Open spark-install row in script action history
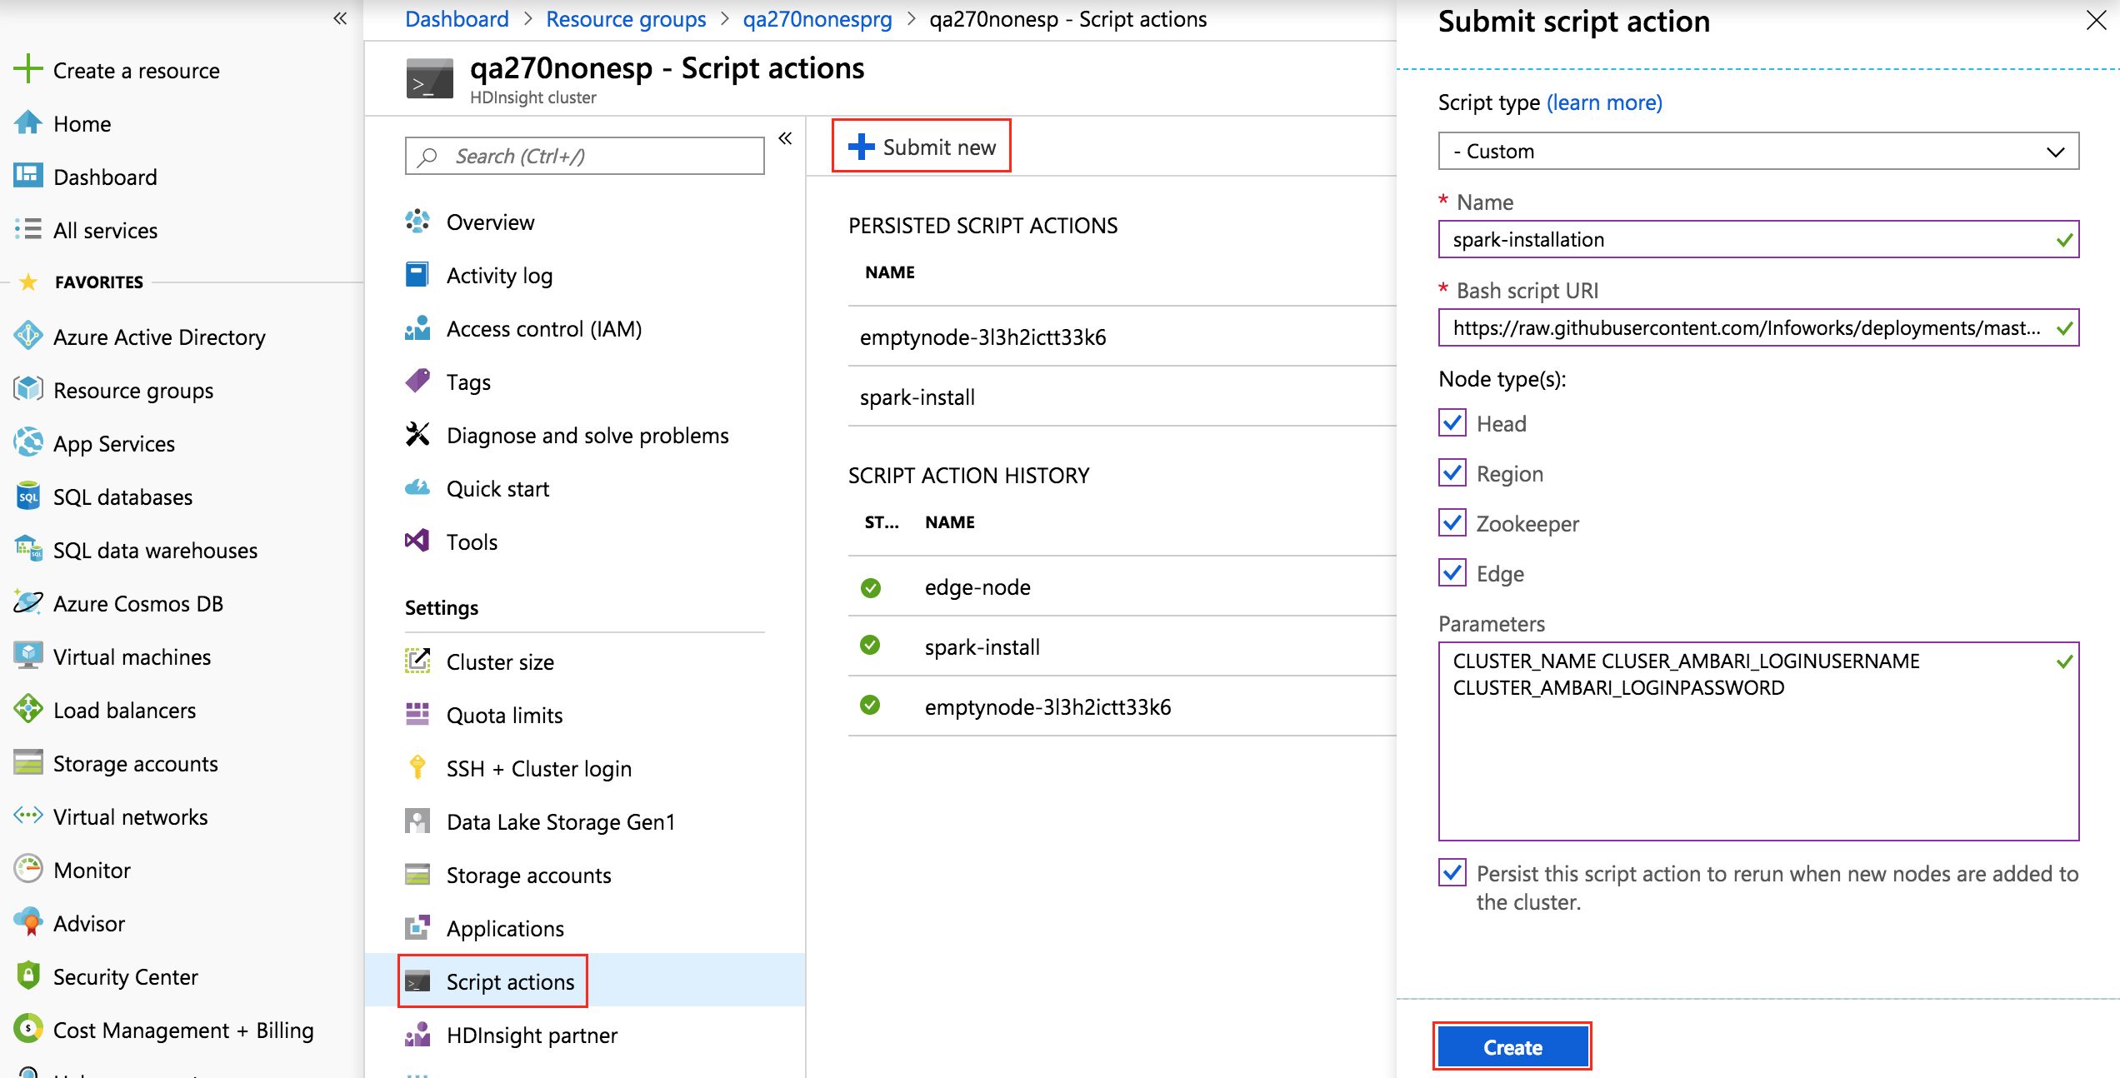Screen dimensions: 2120x1078 coord(1122,646)
